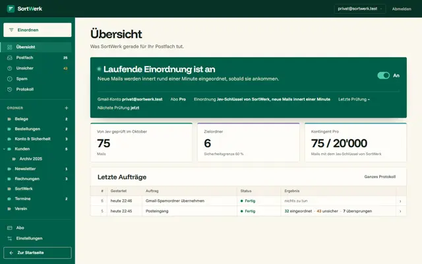Open the privat@sortwerk.test account dropdown
The image size is (422, 264).
(360, 9)
